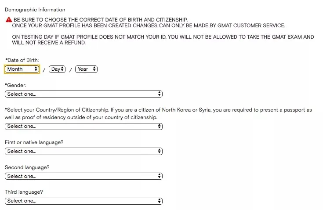Click the arrows icon on the Year dropdown

point(94,69)
